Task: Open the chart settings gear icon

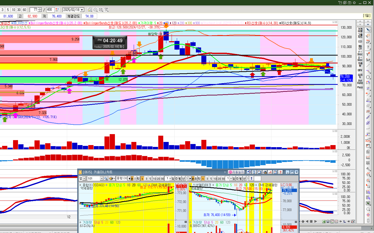Action: (95, 9)
